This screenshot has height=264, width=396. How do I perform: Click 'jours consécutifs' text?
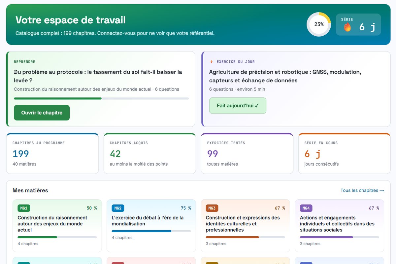[321, 164]
